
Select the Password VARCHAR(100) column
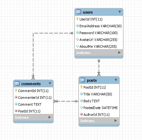tap(99, 33)
